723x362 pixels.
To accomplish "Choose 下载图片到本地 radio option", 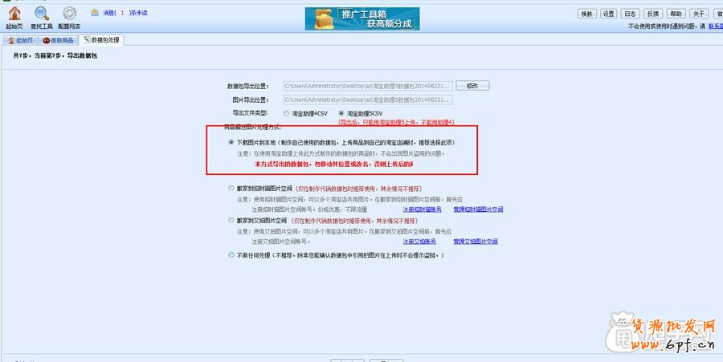I will click(231, 143).
